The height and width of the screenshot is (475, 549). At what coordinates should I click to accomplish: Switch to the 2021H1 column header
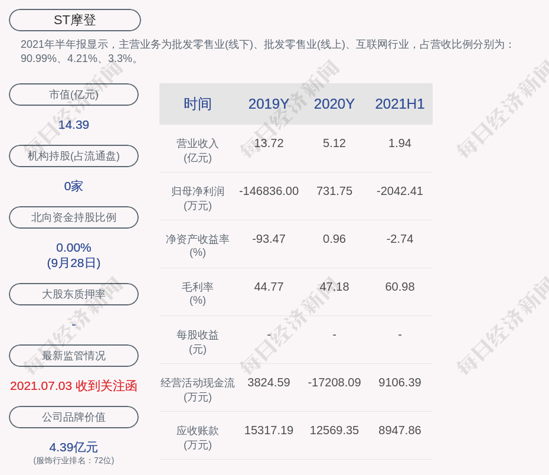pos(400,104)
